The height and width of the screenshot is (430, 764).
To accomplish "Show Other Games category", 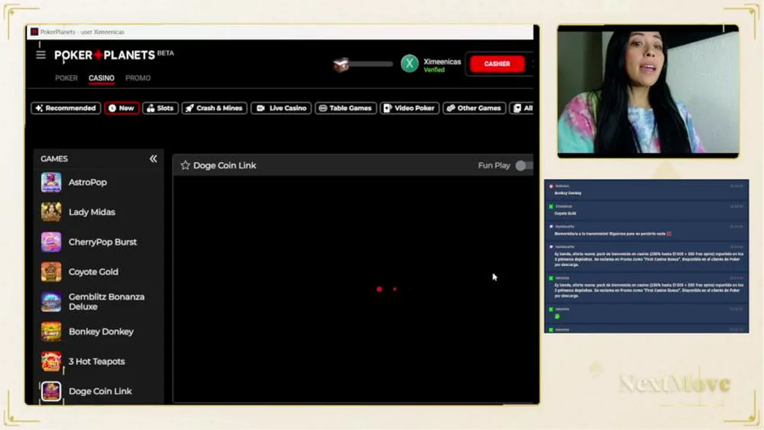I will coord(475,108).
